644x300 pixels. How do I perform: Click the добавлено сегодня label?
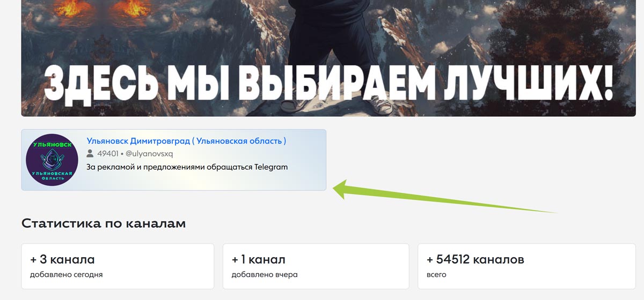[67, 275]
